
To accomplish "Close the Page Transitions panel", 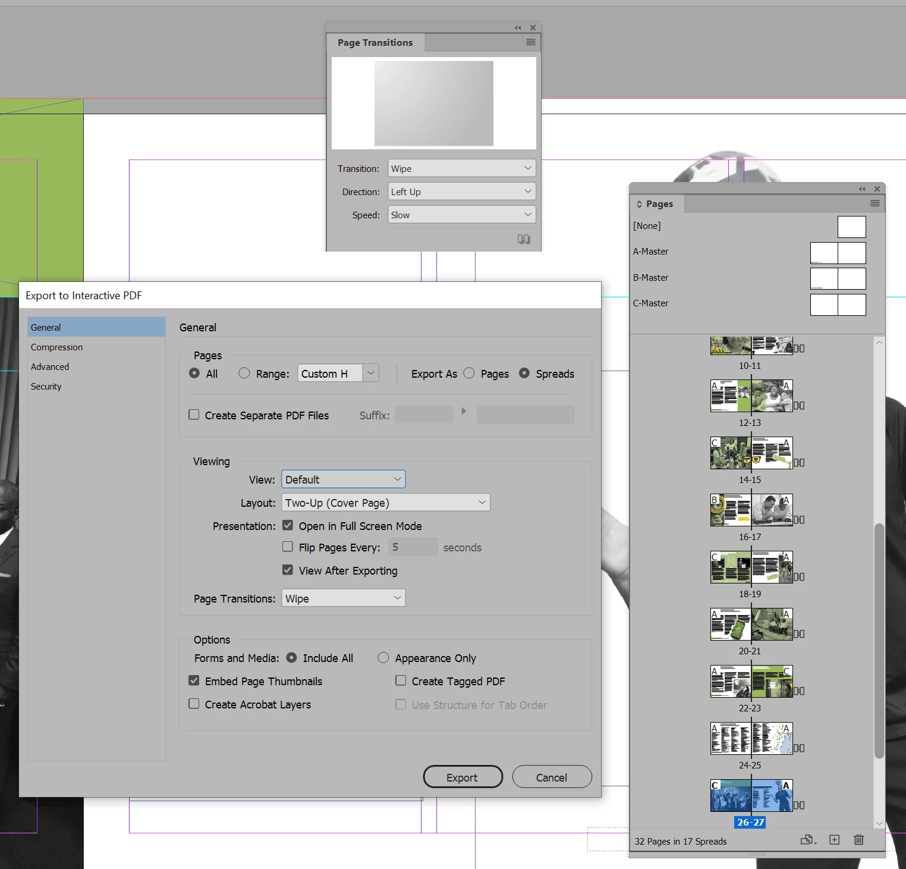I will pyautogui.click(x=533, y=27).
